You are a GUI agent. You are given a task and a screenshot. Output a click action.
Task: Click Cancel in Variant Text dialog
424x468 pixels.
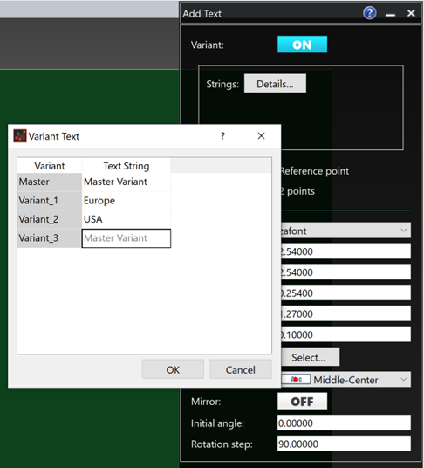click(240, 369)
